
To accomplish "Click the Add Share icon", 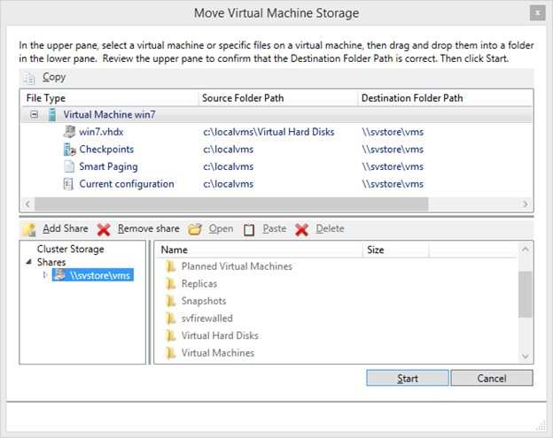I will [x=29, y=229].
